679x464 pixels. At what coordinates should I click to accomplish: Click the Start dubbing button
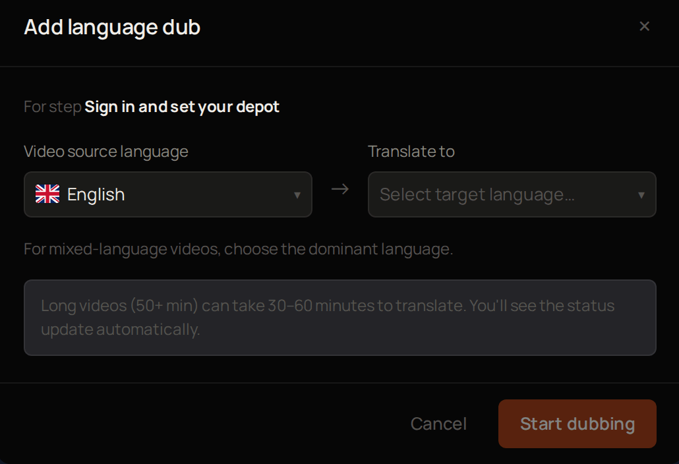pos(577,424)
